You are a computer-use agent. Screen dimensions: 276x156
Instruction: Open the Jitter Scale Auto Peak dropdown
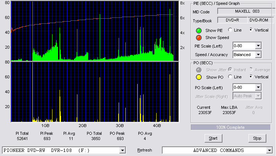tap(258, 96)
